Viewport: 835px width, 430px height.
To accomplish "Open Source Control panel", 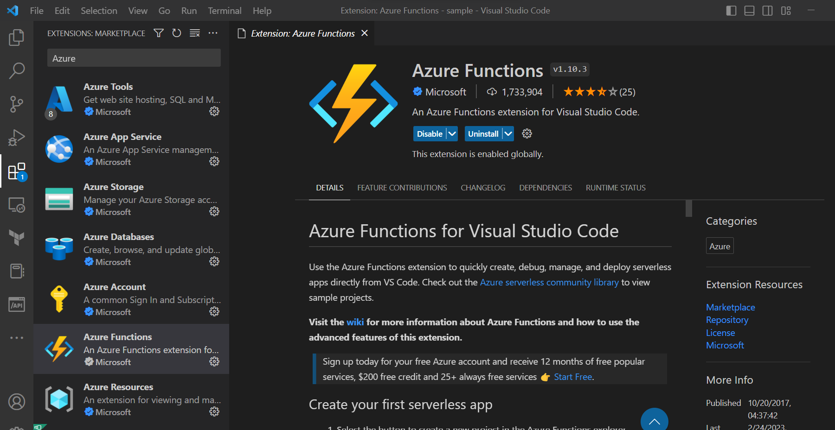I will tap(17, 104).
